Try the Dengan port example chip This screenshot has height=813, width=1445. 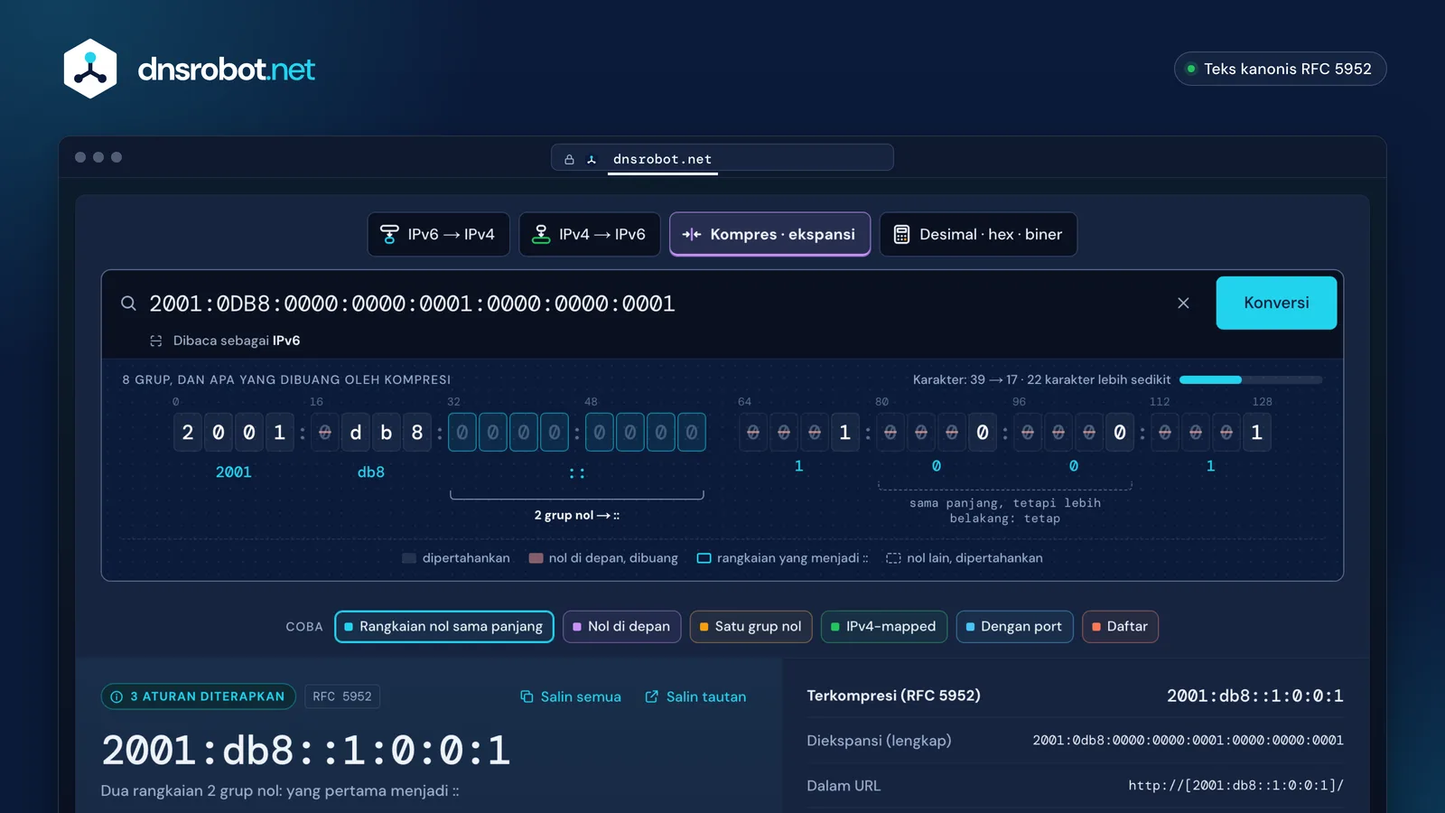point(1014,627)
